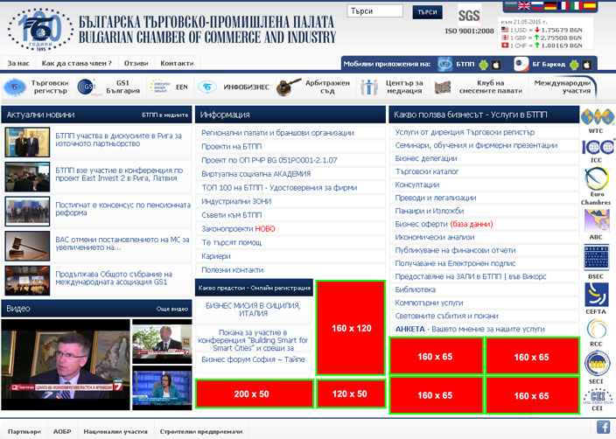
Task: Open 'Център за медиация'
Action: [x=393, y=87]
